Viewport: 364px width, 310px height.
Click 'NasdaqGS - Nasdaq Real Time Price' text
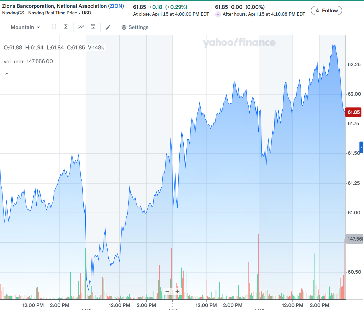[x=40, y=13]
